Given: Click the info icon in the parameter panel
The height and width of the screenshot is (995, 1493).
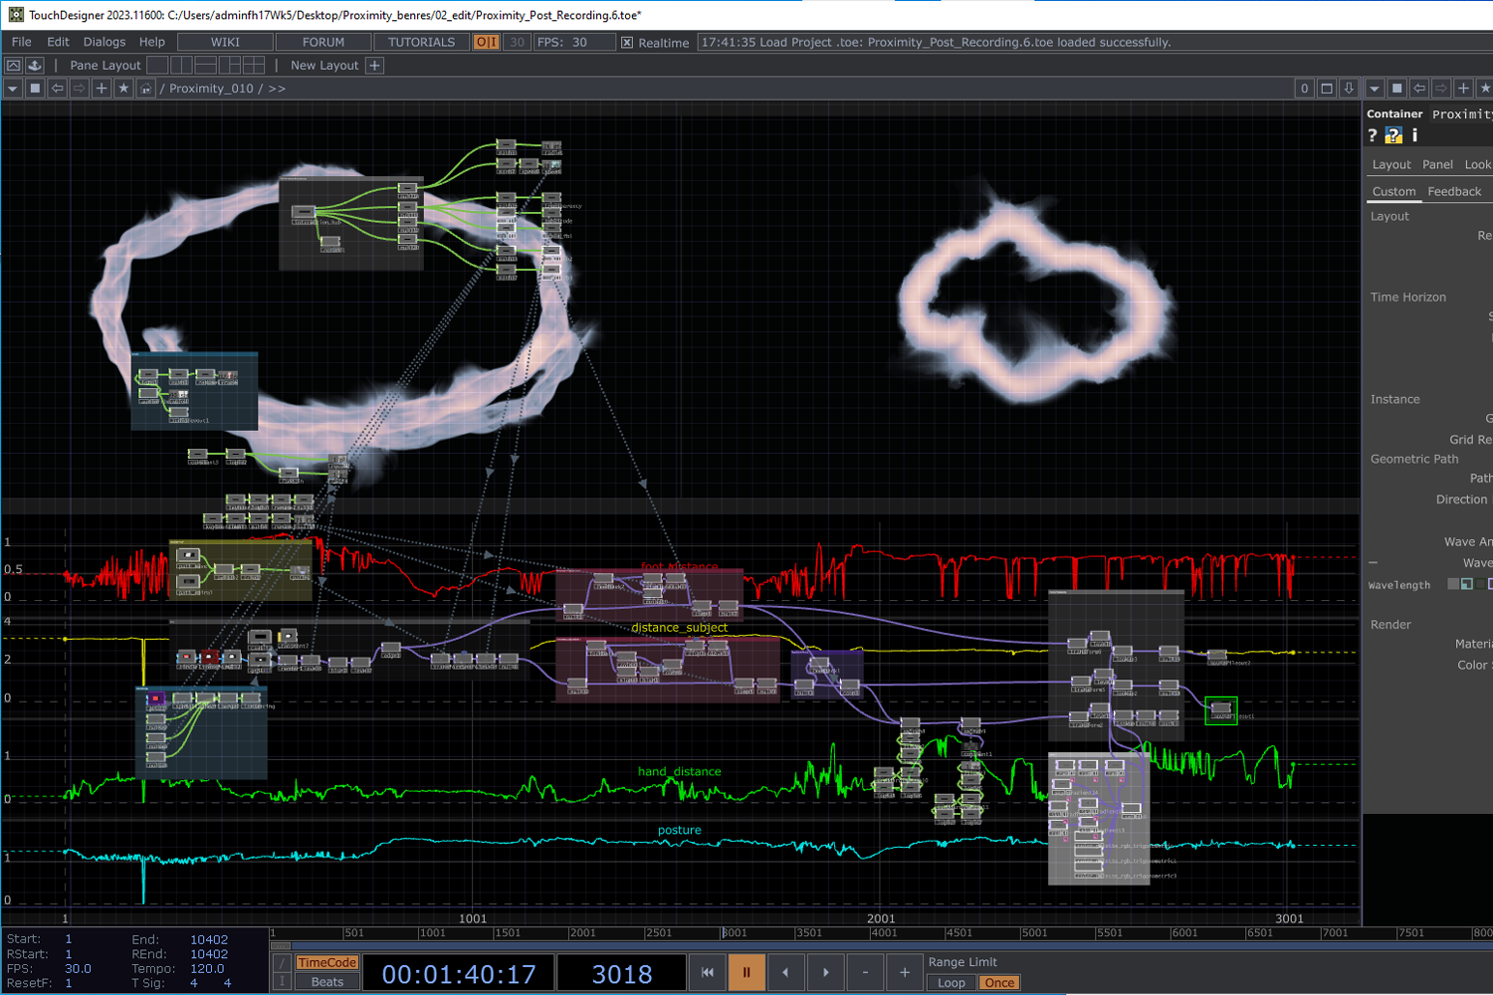Looking at the screenshot, I should pos(1414,134).
